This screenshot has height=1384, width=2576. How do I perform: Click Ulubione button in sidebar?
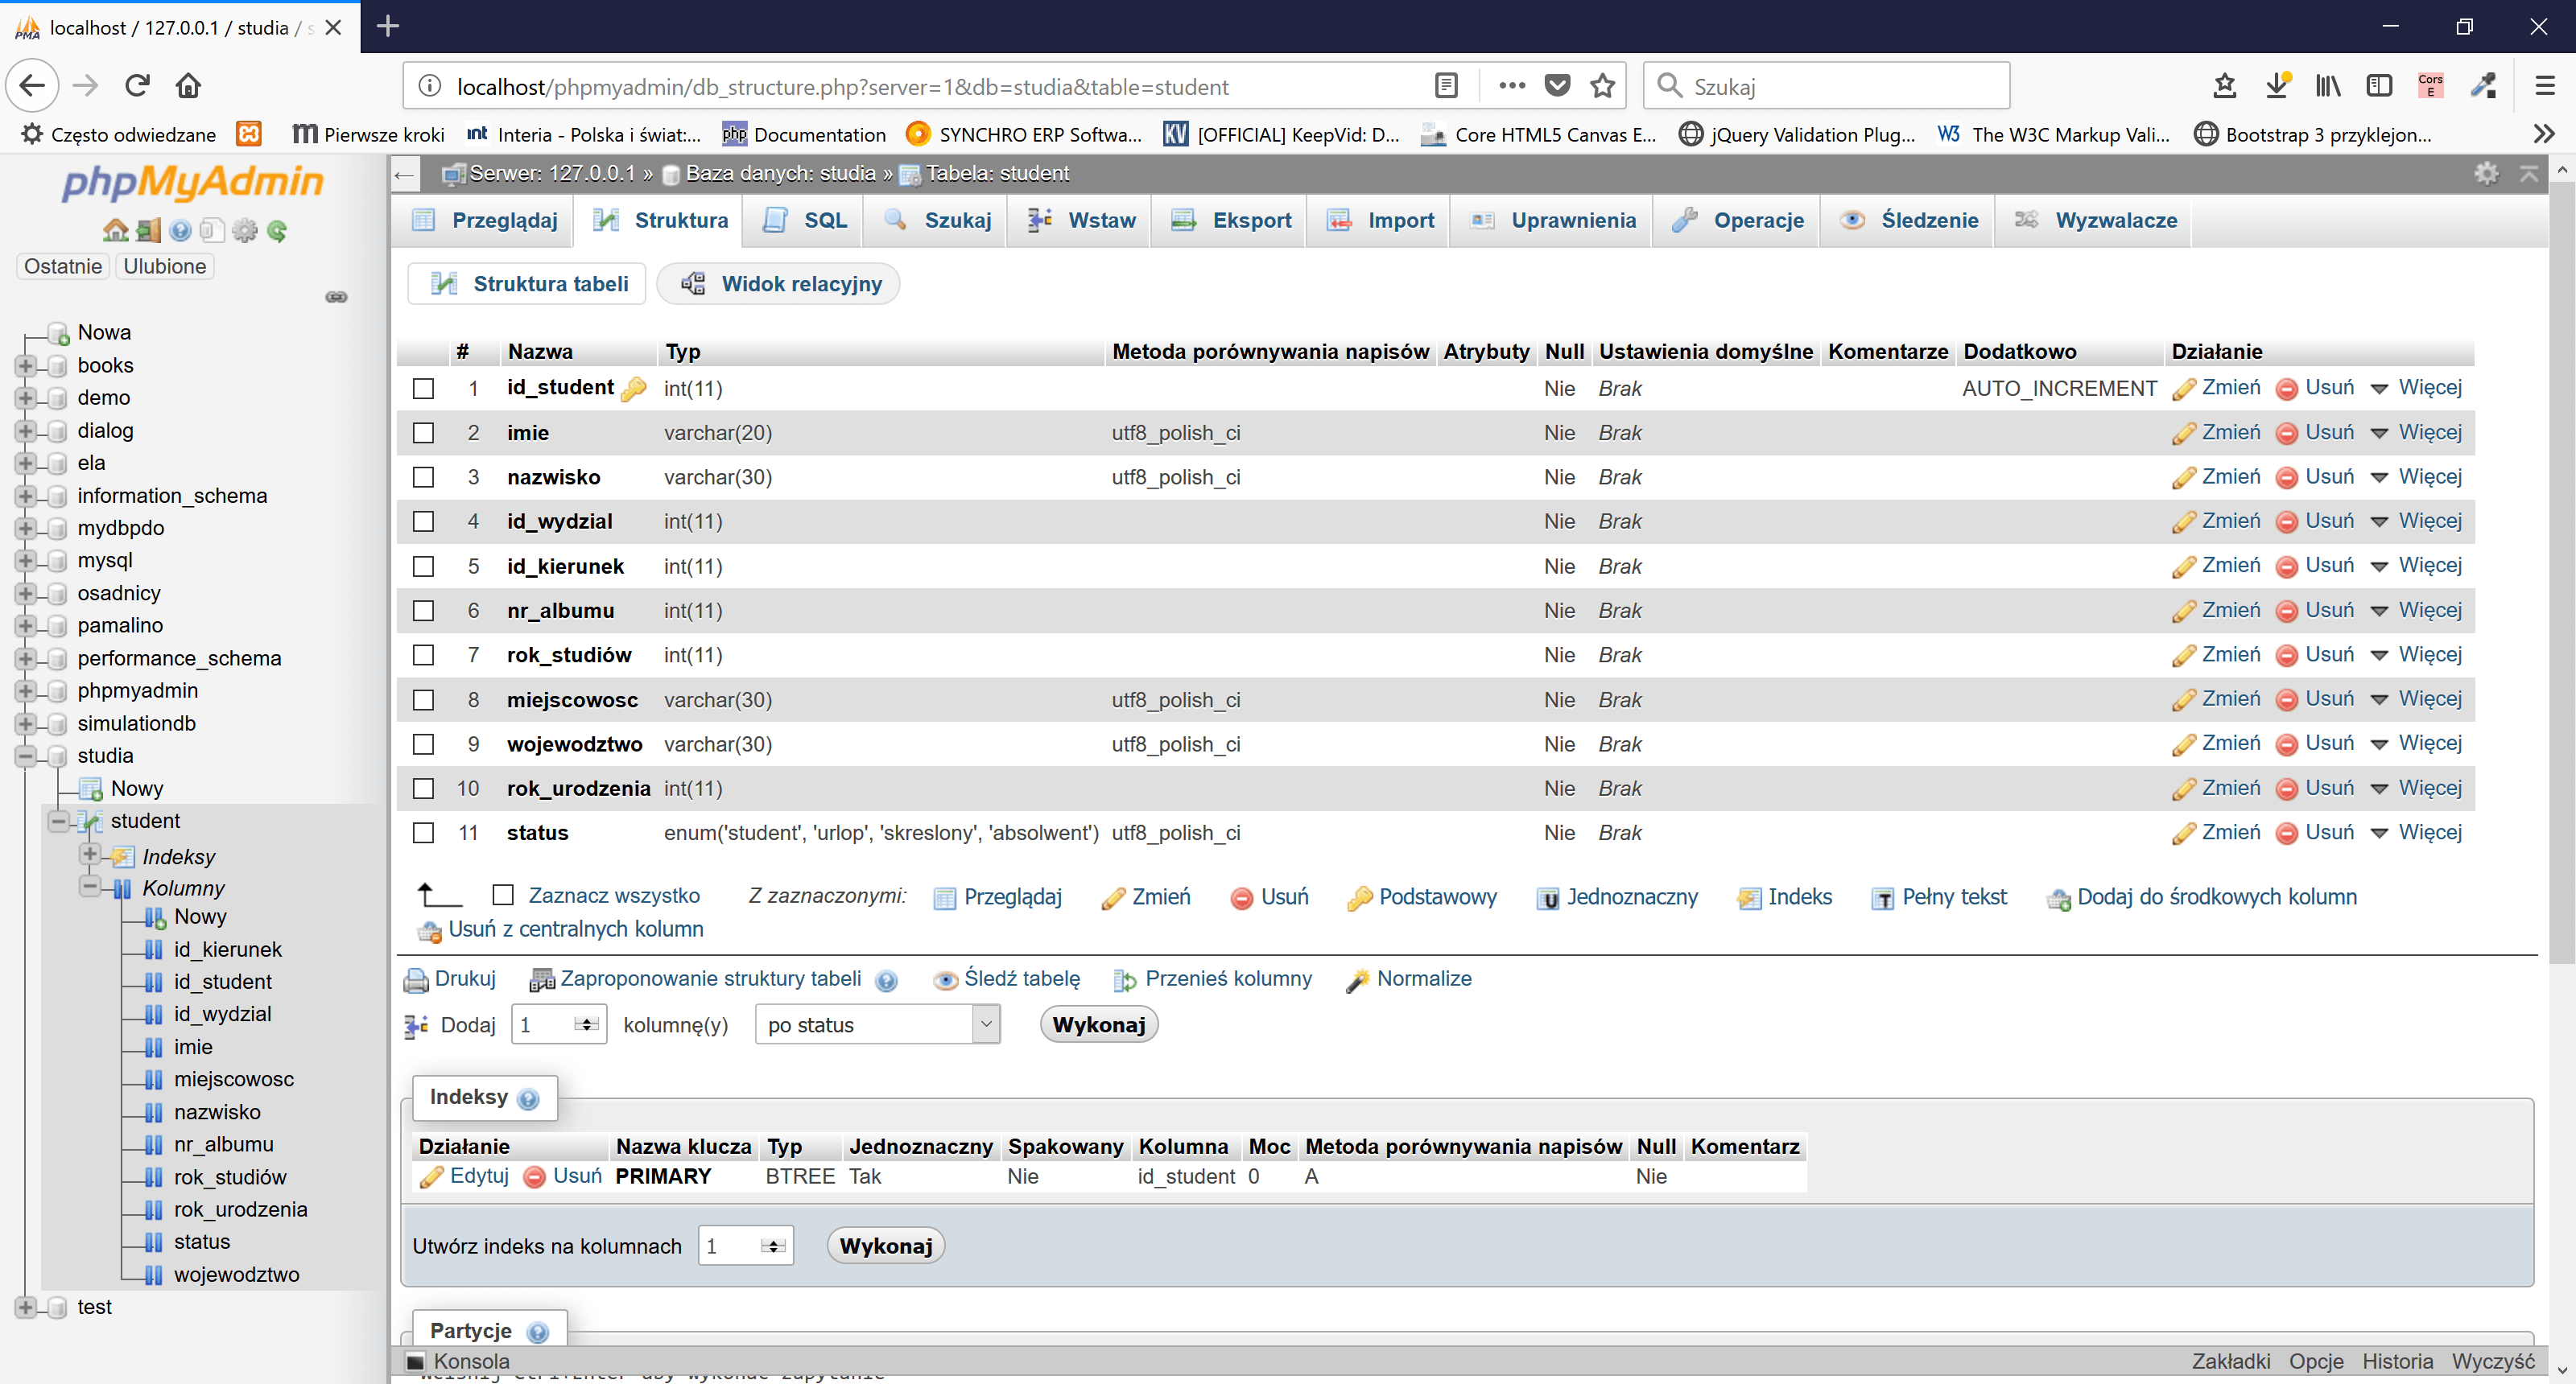(164, 267)
